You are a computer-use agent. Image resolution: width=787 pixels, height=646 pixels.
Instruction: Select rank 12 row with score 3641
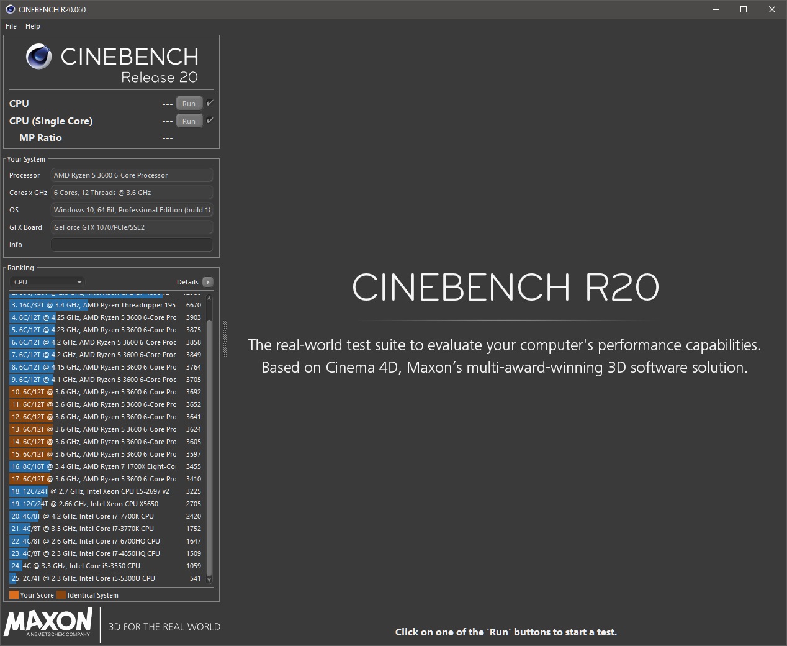(x=106, y=417)
